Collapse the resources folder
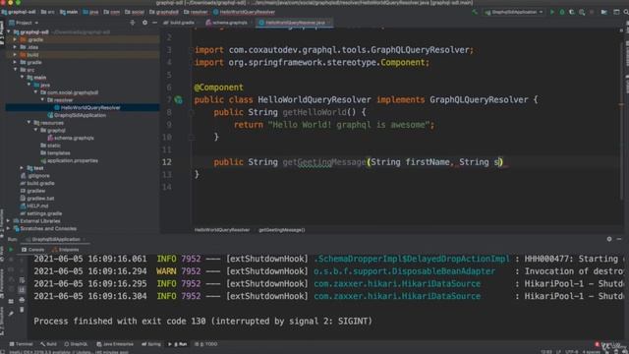The height and width of the screenshot is (354, 629). click(x=29, y=123)
